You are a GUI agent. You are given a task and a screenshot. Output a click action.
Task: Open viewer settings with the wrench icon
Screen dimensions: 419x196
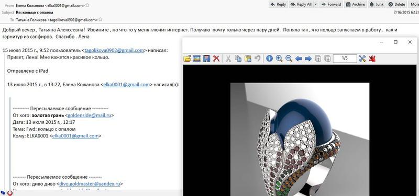tap(362, 59)
